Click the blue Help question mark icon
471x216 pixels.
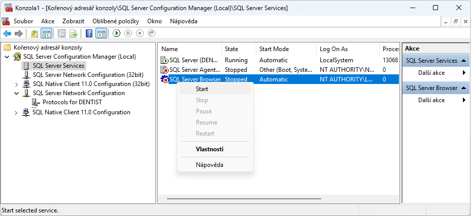tap(89, 33)
